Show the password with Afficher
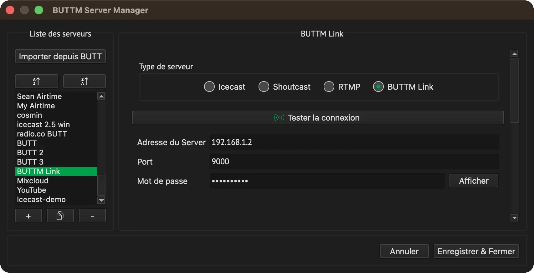The image size is (534, 273). [x=474, y=181]
